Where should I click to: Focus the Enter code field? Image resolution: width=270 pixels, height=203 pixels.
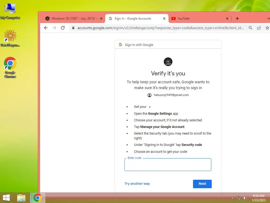[x=168, y=165]
